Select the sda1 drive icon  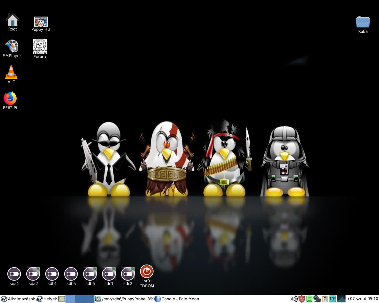(x=14, y=274)
